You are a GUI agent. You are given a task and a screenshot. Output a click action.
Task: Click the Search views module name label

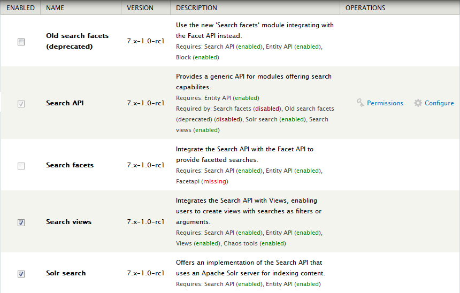click(68, 222)
